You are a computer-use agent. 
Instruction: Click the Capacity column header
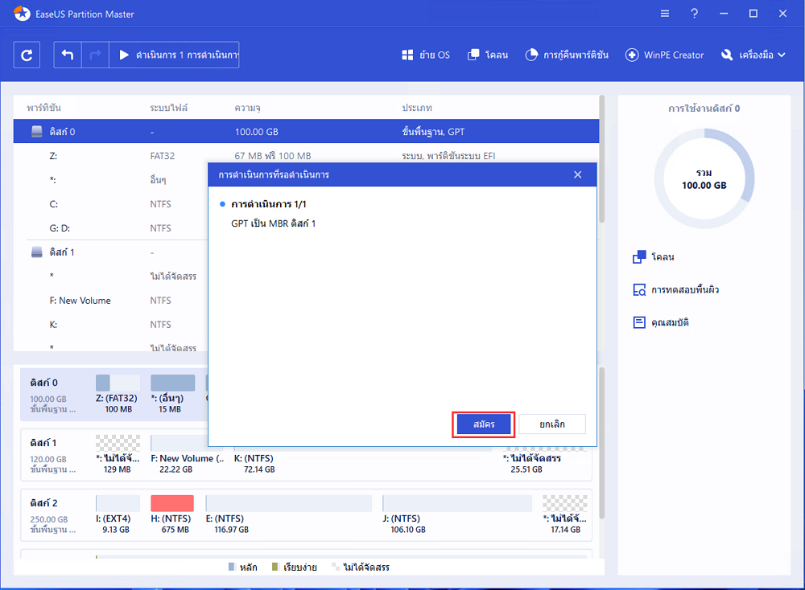click(x=247, y=108)
